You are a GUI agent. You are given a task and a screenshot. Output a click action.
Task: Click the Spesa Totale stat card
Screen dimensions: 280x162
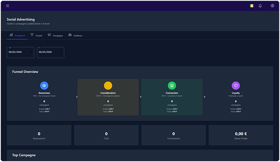click(241, 135)
